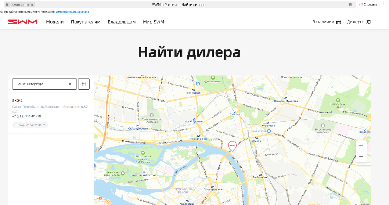This screenshot has width=389, height=205.
Task: Click the Выборгская metro label
Action: tap(260, 177)
